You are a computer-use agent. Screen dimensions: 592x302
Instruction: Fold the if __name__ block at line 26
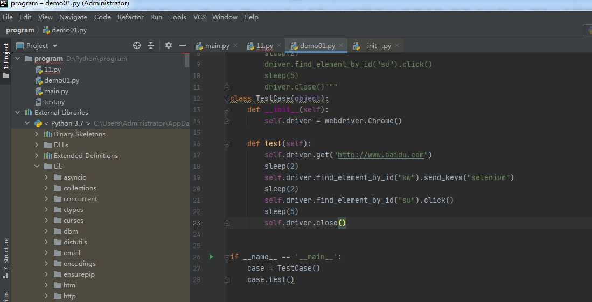(x=227, y=257)
